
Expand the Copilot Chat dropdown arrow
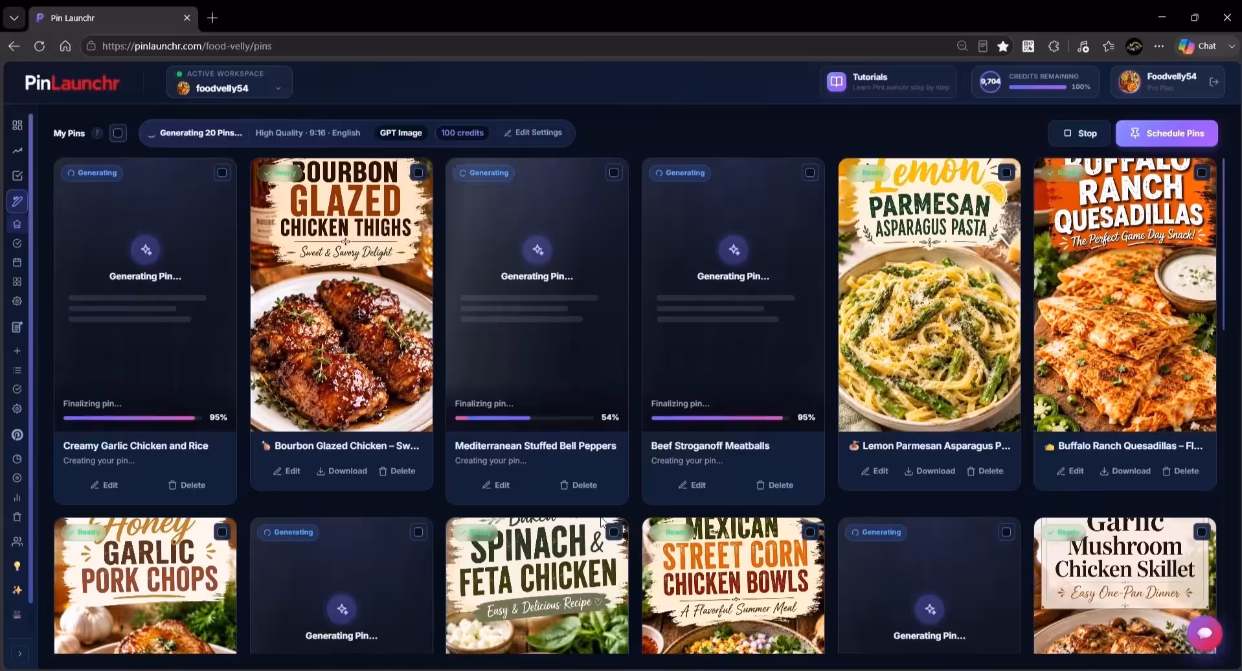pos(1232,46)
